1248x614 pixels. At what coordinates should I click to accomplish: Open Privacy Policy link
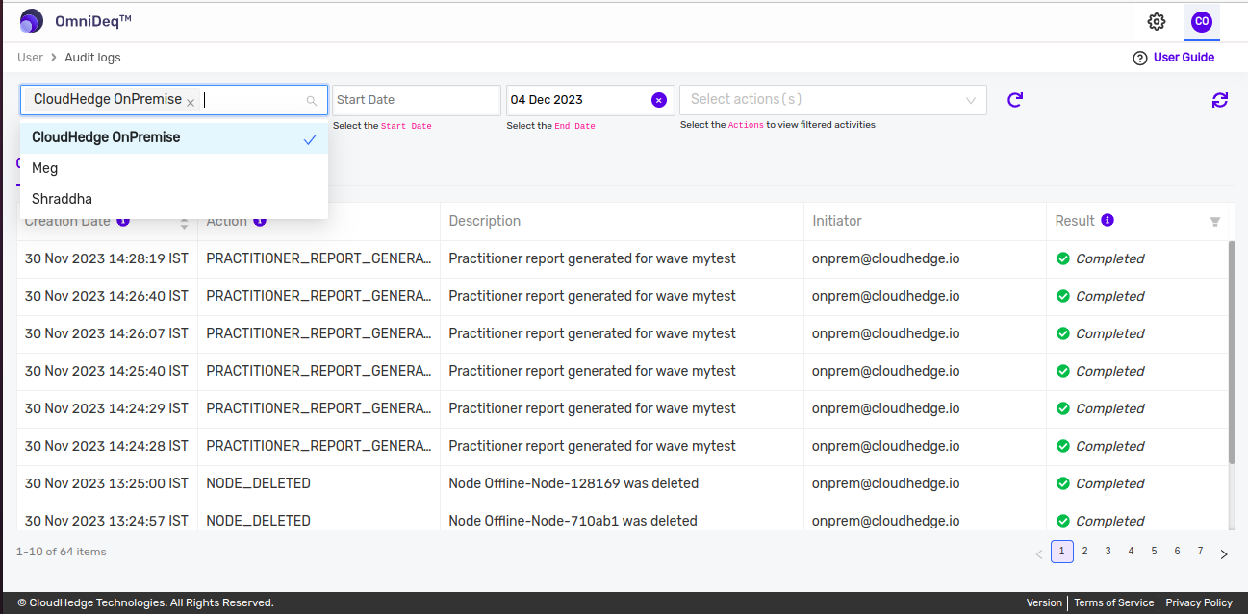[1199, 602]
